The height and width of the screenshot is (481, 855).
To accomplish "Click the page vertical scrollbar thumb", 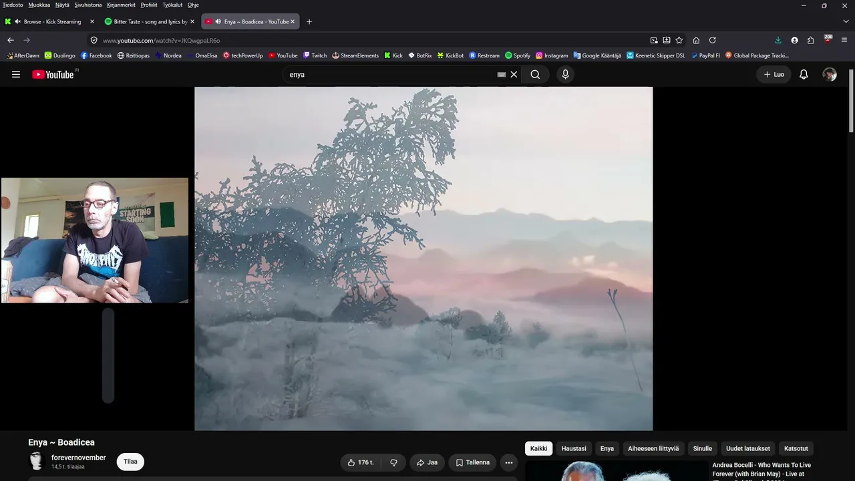I will [850, 100].
